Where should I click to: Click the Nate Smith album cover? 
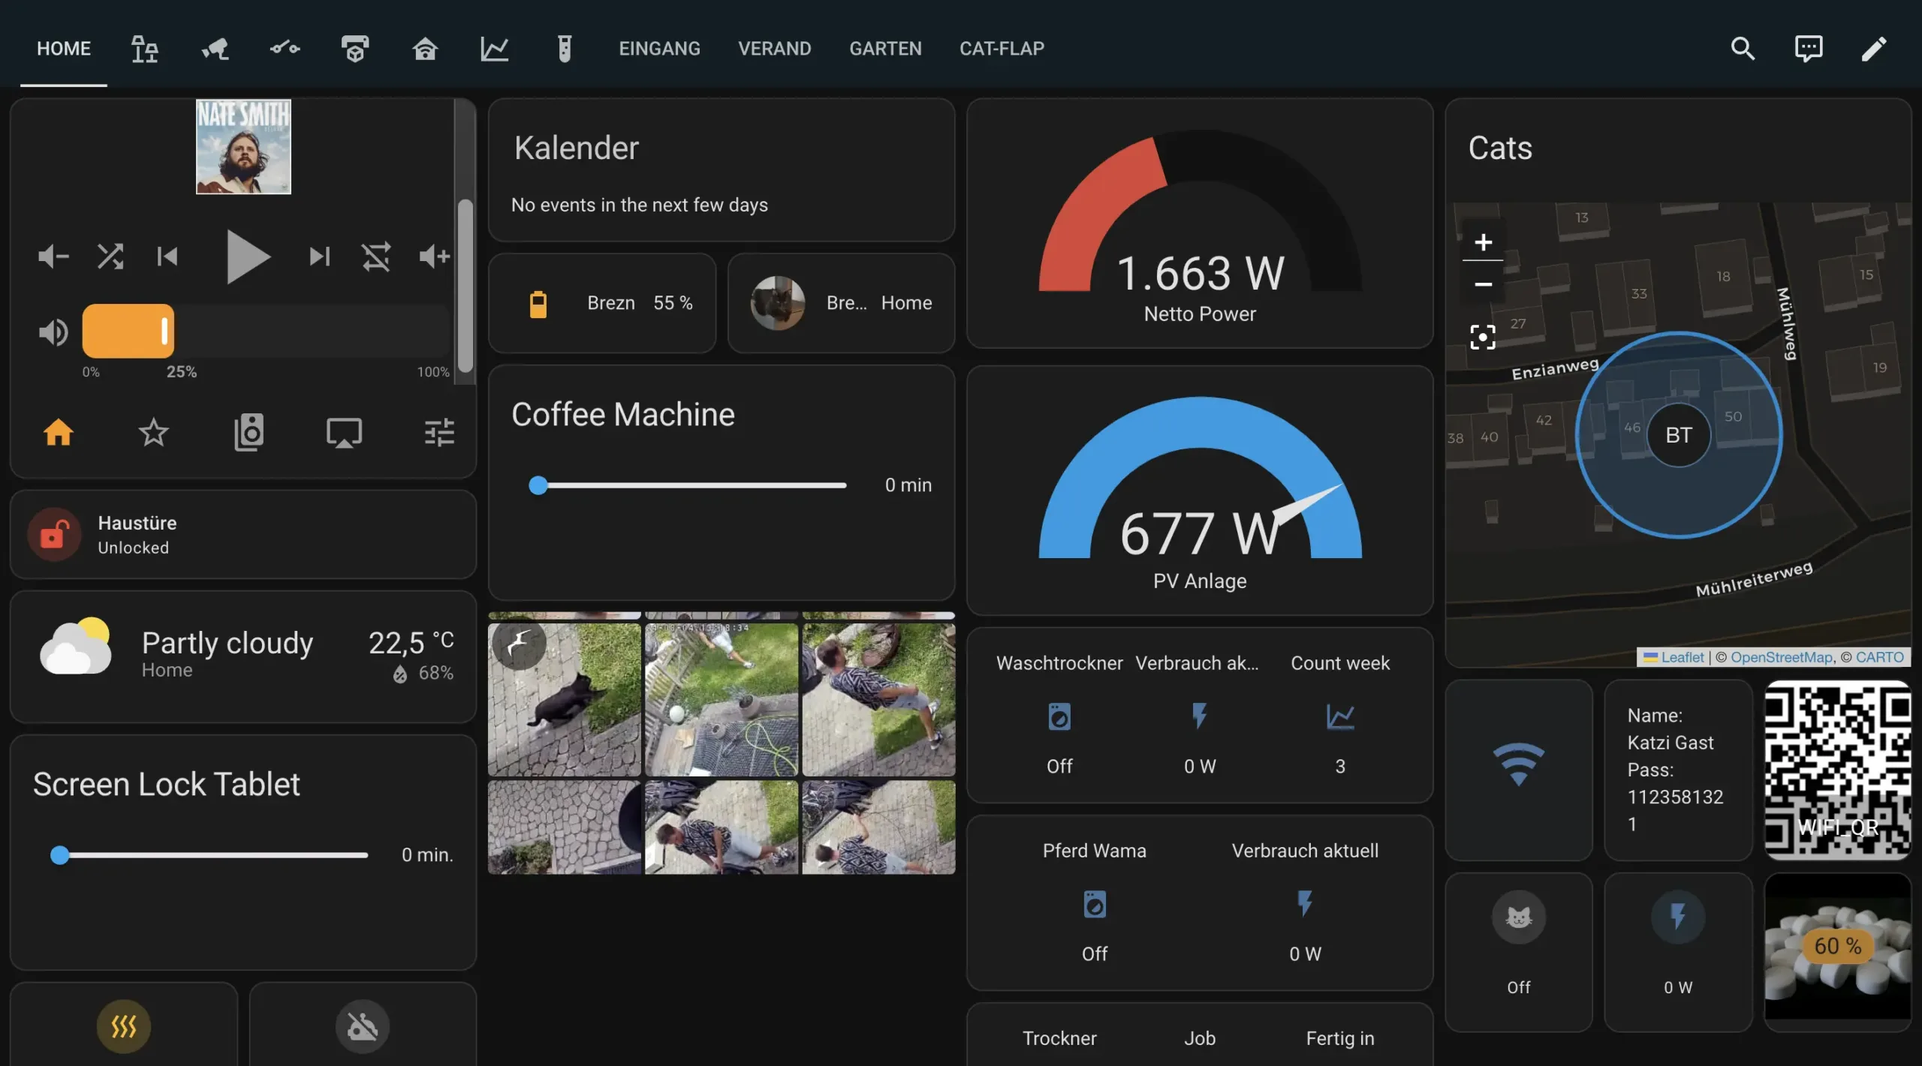point(243,147)
